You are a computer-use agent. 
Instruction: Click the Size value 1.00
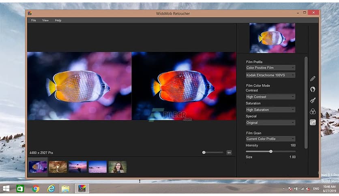tap(292, 157)
